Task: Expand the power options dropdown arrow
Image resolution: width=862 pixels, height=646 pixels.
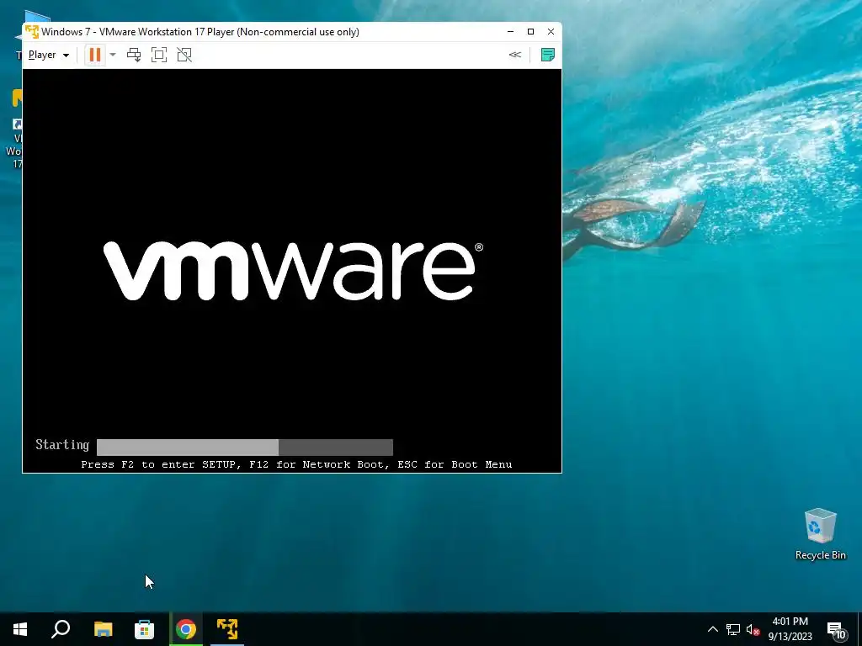Action: (x=113, y=55)
